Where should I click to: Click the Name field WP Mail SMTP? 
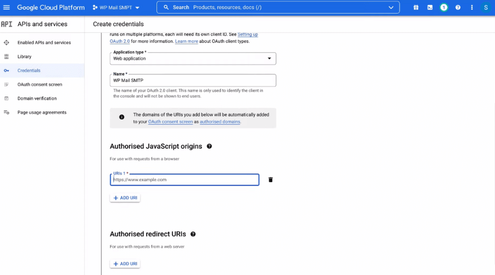click(x=193, y=81)
